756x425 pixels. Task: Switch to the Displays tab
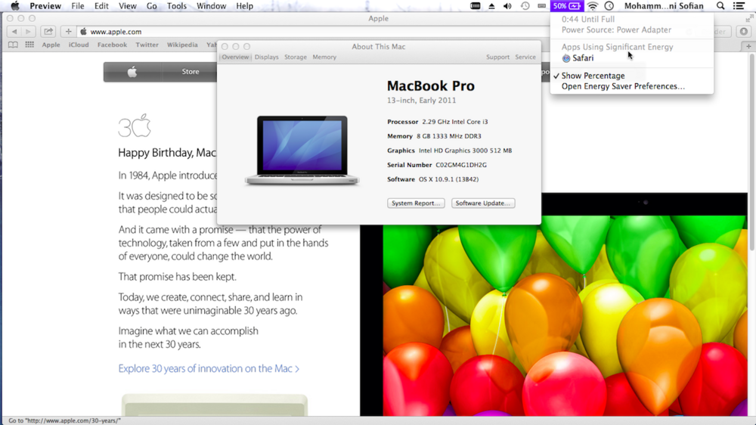click(x=267, y=57)
